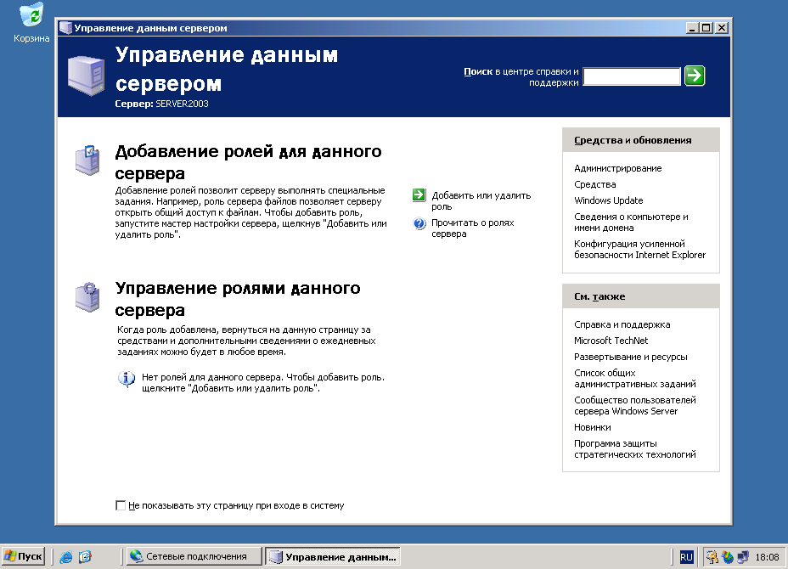Open the Средства link
Viewport: 788px width, 569px height.
(x=595, y=184)
